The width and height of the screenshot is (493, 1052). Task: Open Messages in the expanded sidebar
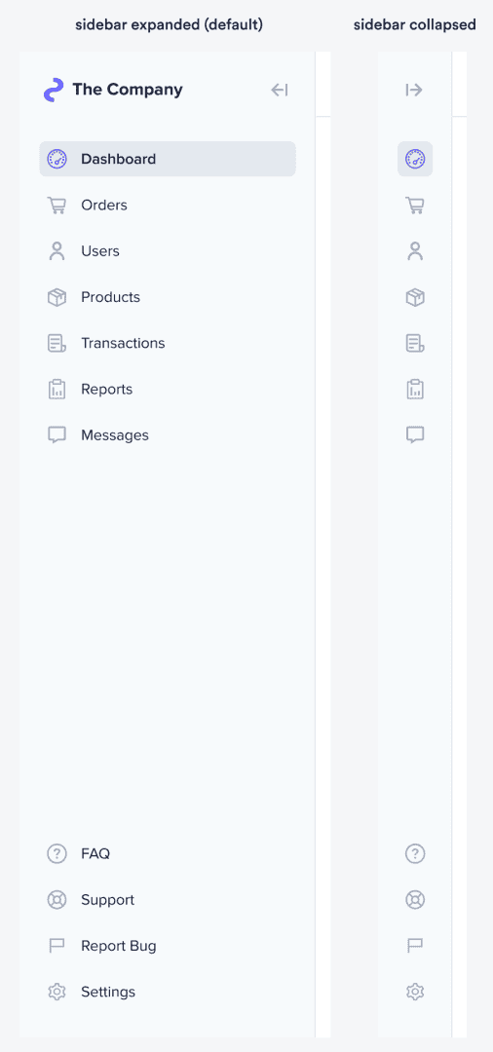[168, 435]
